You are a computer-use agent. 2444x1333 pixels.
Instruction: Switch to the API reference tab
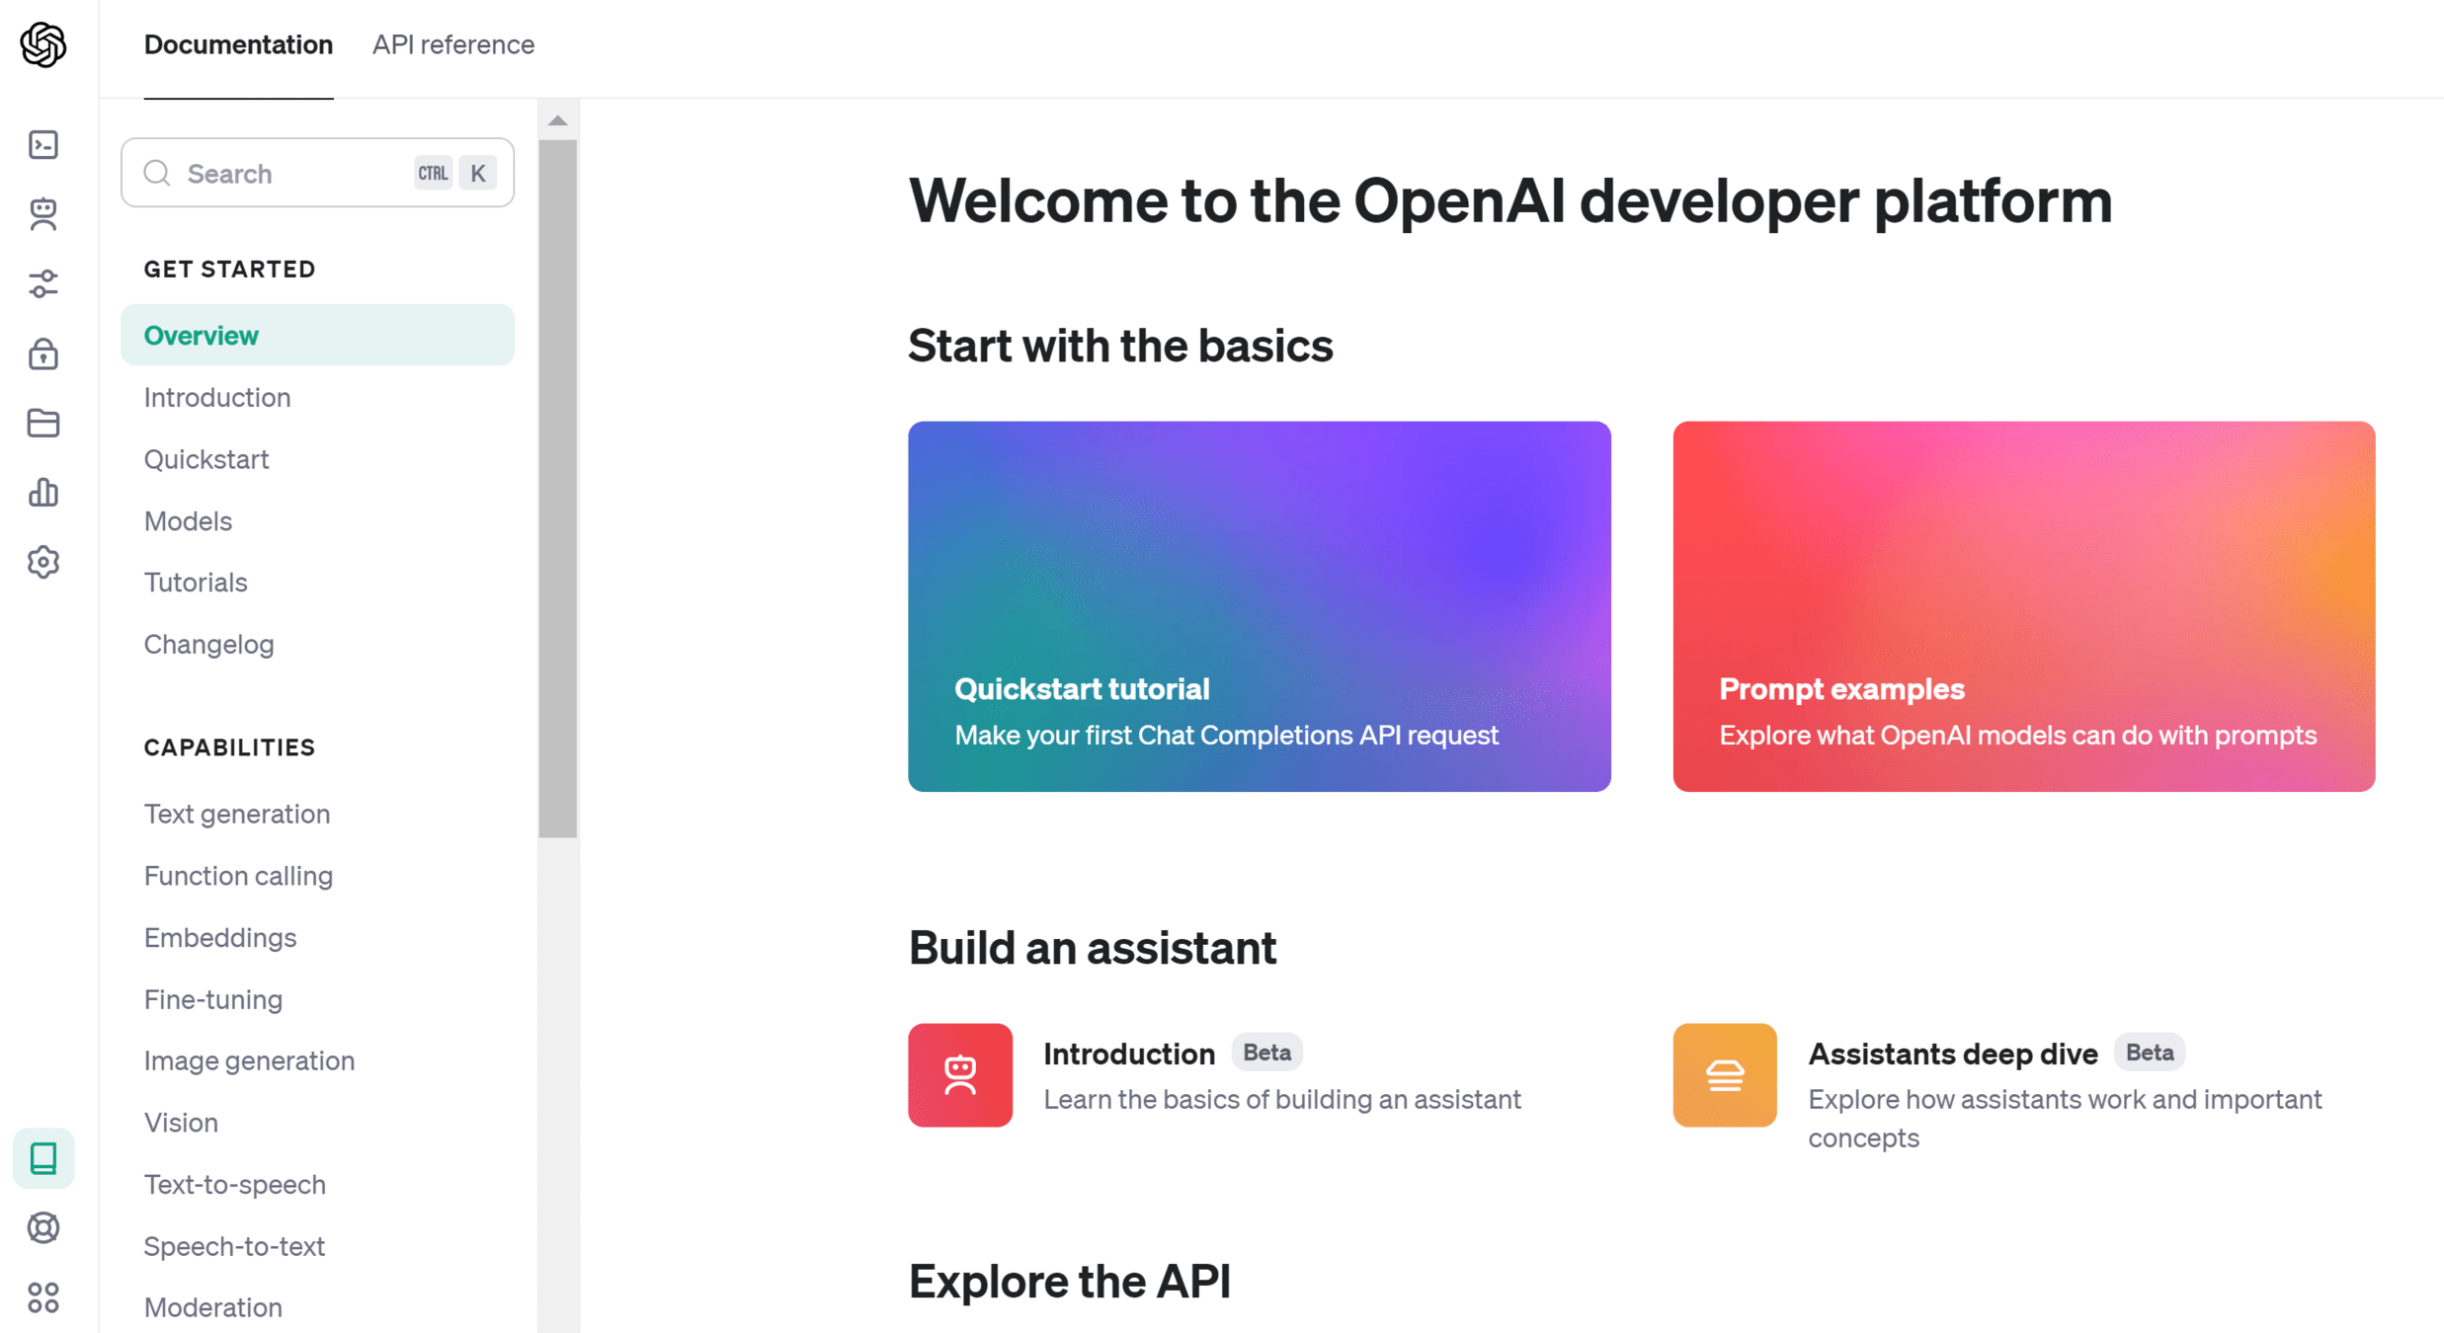[x=452, y=44]
